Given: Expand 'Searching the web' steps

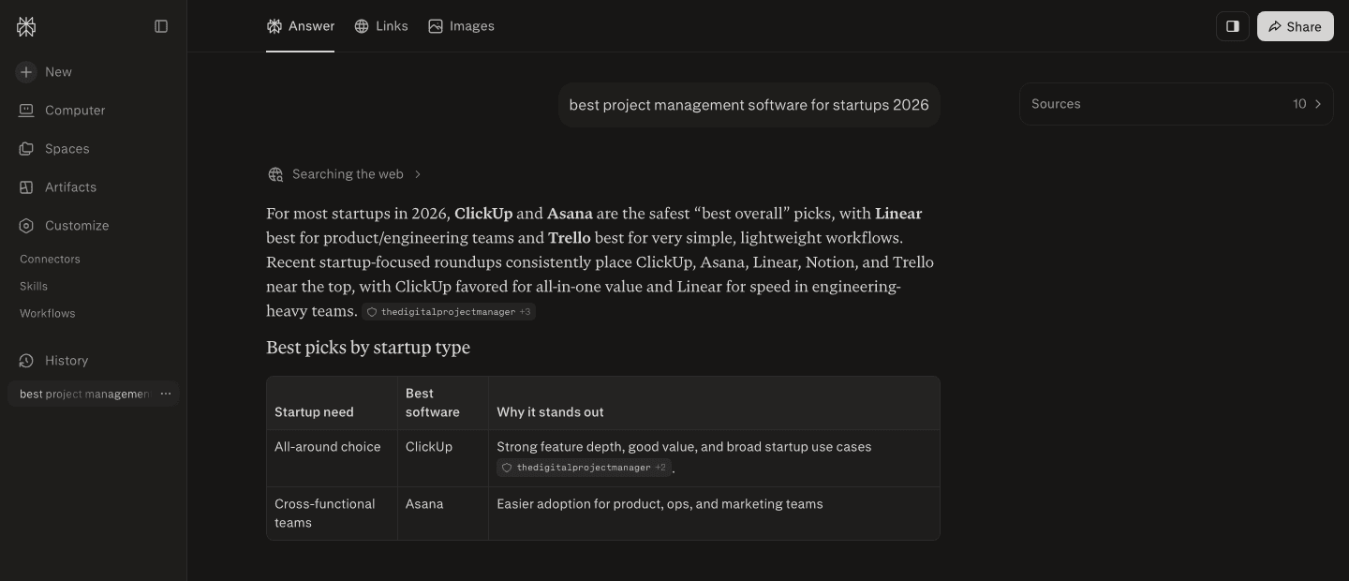Looking at the screenshot, I should point(345,174).
